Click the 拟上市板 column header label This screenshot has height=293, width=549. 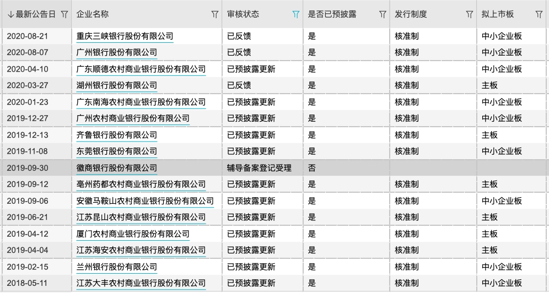[x=498, y=14]
